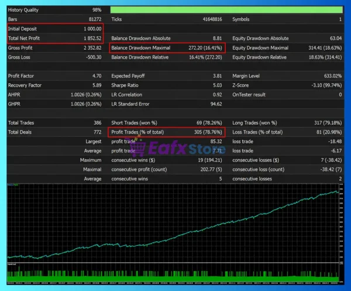Select largest profit trade value 85.32
Image resolution: width=351 pixels, height=291 pixels.
pyautogui.click(x=216, y=142)
